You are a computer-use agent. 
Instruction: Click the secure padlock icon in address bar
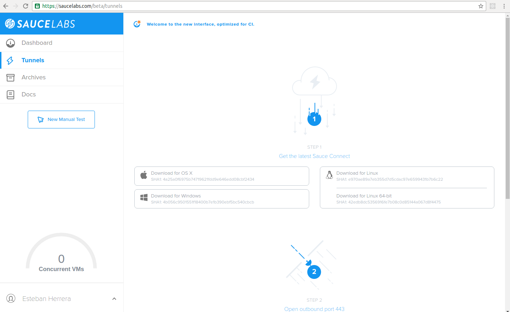tap(37, 6)
